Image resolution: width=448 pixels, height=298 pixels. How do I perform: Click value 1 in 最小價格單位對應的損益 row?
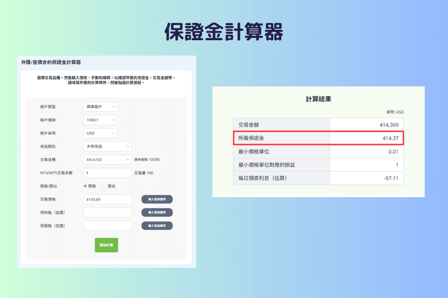coord(397,165)
